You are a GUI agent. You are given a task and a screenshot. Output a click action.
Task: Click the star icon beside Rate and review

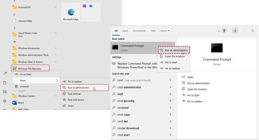click(64, 100)
